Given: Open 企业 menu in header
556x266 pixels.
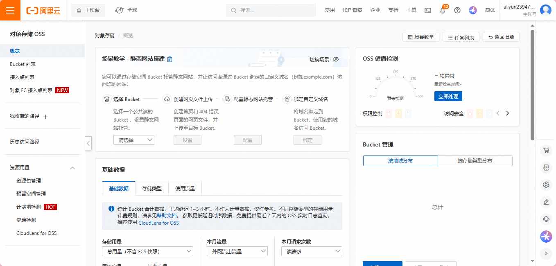Looking at the screenshot, I should 375,10.
